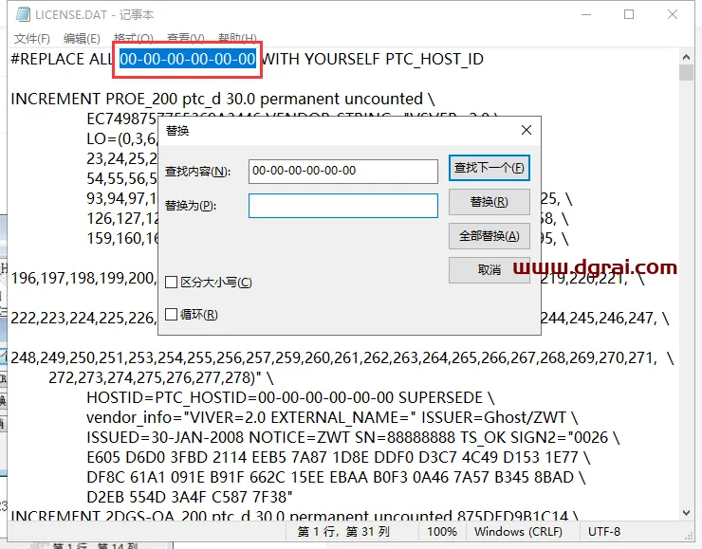Click the Windows (CRLF) status entry

[x=518, y=532]
